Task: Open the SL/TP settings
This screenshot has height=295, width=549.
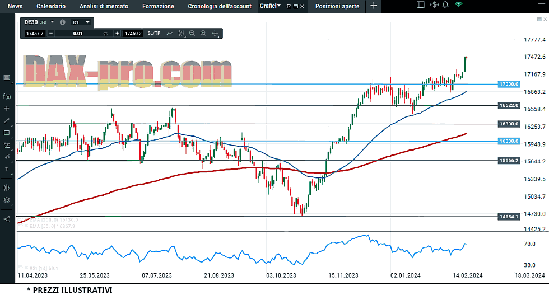Action: 154,33
